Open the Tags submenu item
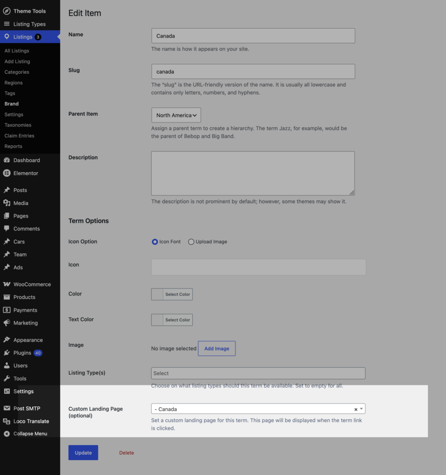Image resolution: width=446 pixels, height=475 pixels. (10, 93)
